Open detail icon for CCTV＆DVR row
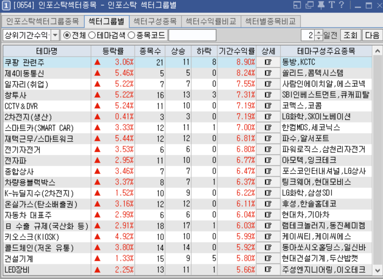383x279 pixels. [268, 106]
